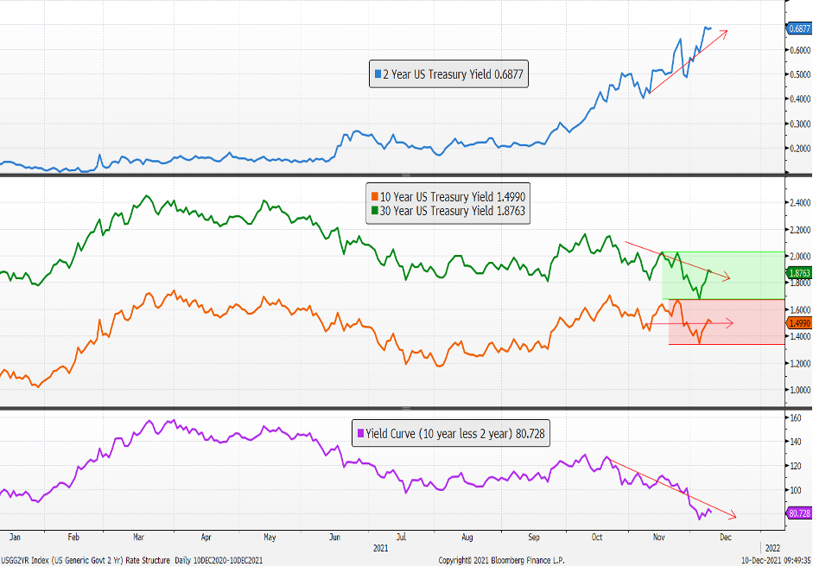Select the 80.728 purple price tag
This screenshot has width=813, height=567.
coord(799,513)
